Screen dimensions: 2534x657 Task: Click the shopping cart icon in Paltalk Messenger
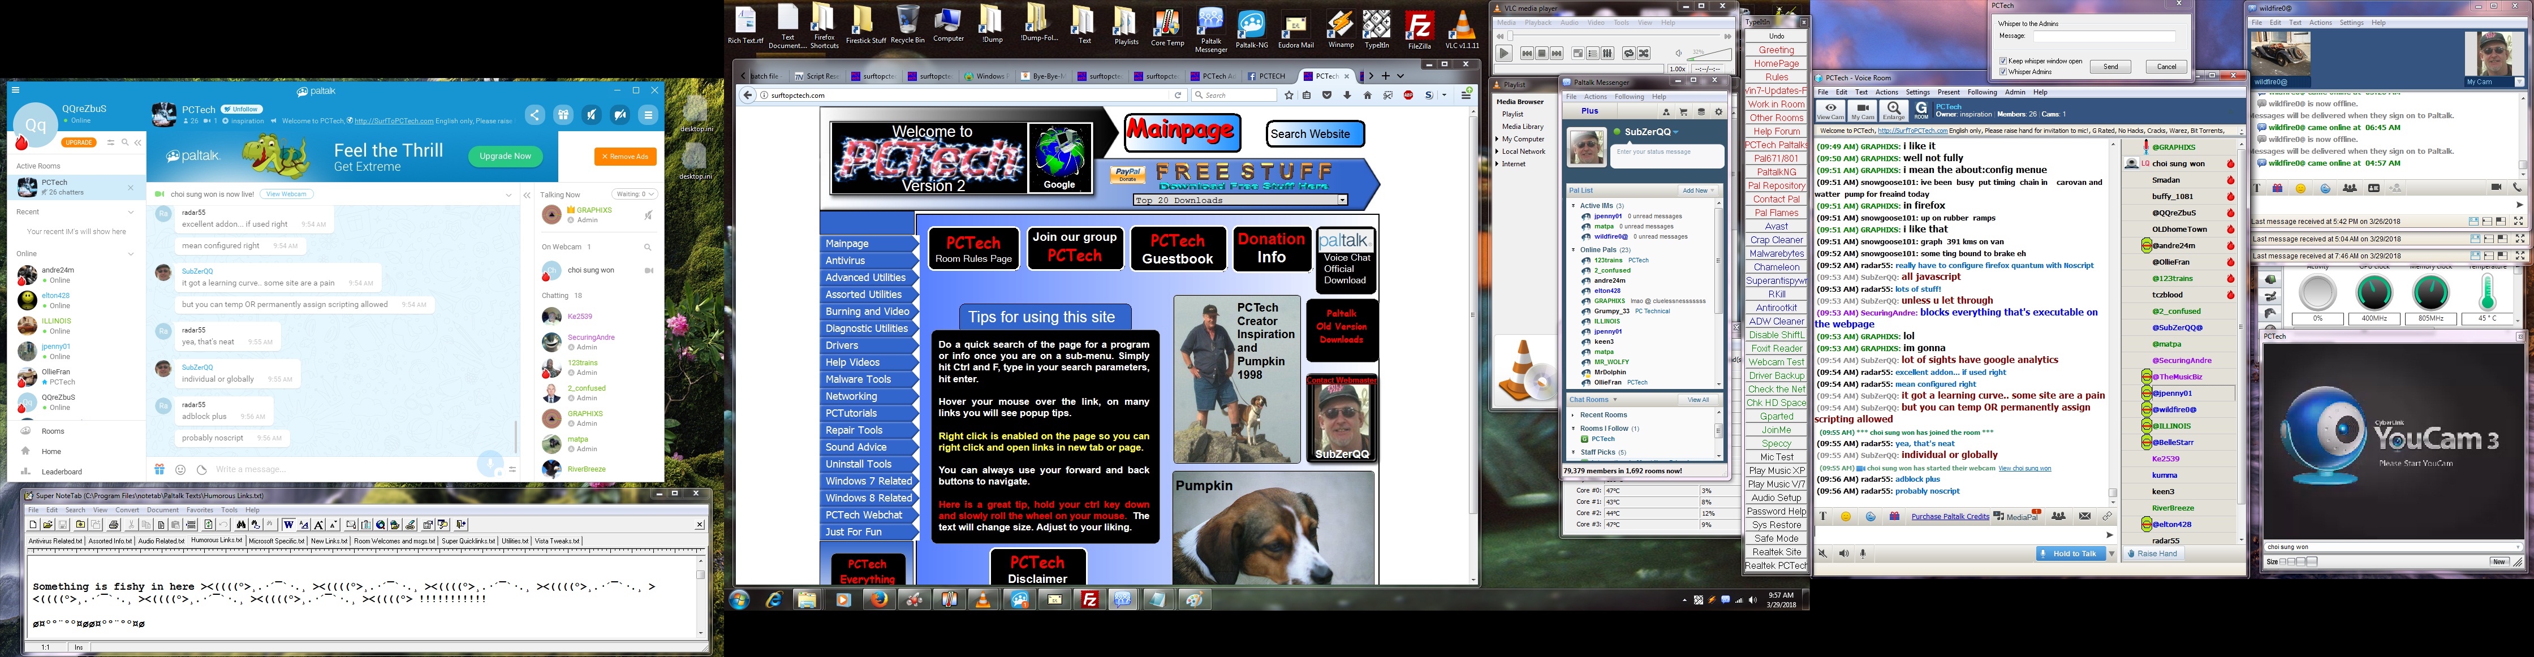1683,111
